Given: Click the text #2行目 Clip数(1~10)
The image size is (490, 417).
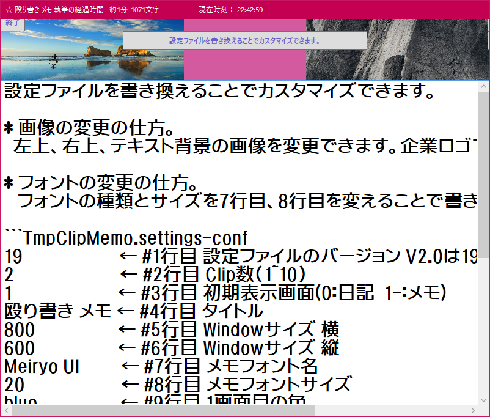Looking at the screenshot, I should tap(224, 275).
